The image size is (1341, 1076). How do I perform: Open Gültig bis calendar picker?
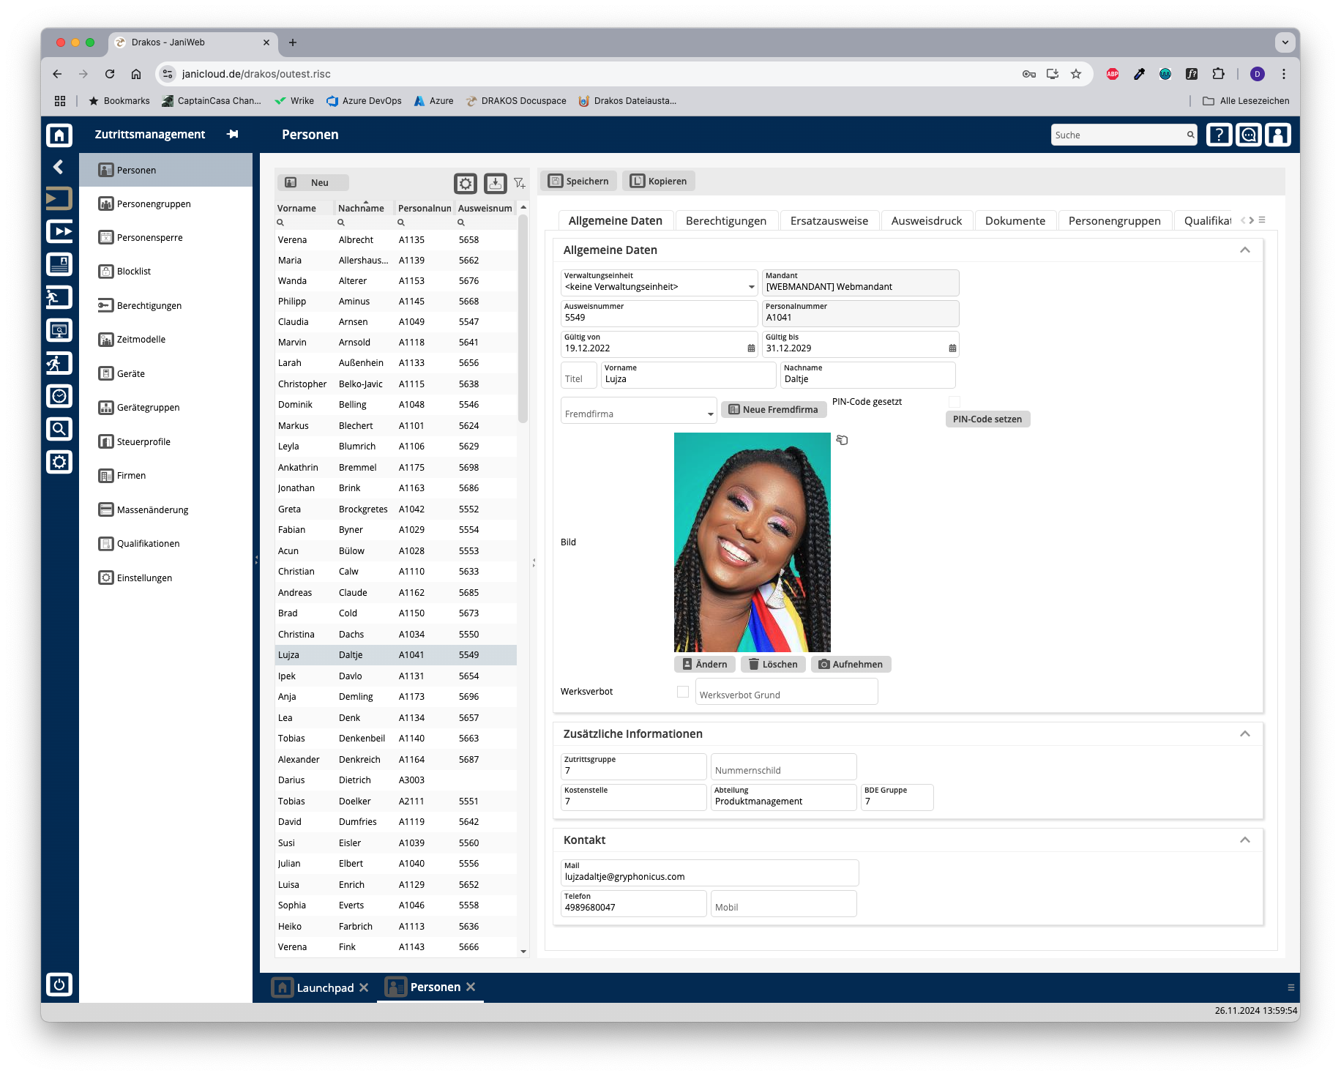click(952, 348)
